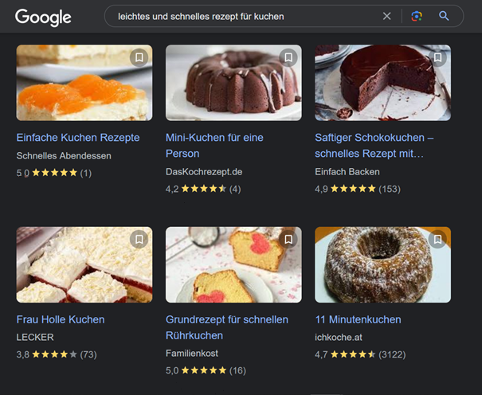Image resolution: width=482 pixels, height=395 pixels.
Task: Clear the search query with the X icon
Action: click(386, 16)
